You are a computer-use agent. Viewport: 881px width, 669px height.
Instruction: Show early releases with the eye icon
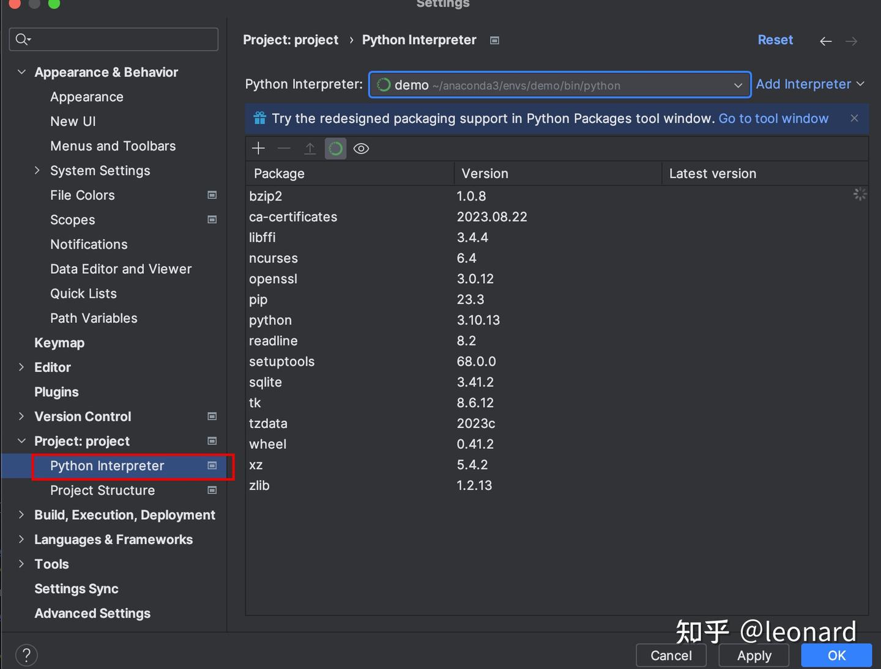click(x=361, y=148)
